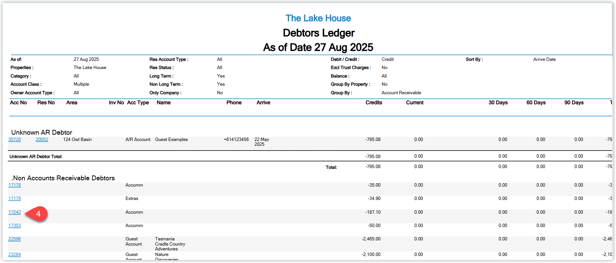Image resolution: width=616 pixels, height=263 pixels.
Task: Open account number 35720 link
Action: pyautogui.click(x=15, y=139)
